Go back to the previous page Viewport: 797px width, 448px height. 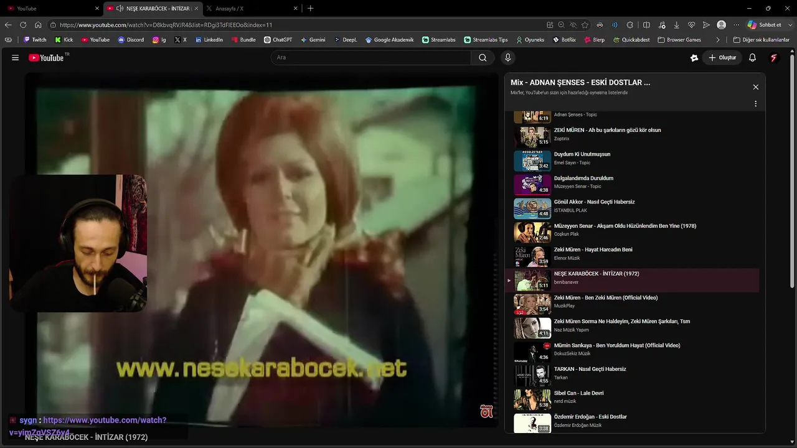pyautogui.click(x=8, y=25)
